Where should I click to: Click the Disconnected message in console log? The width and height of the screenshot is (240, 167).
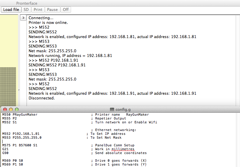click(42, 98)
